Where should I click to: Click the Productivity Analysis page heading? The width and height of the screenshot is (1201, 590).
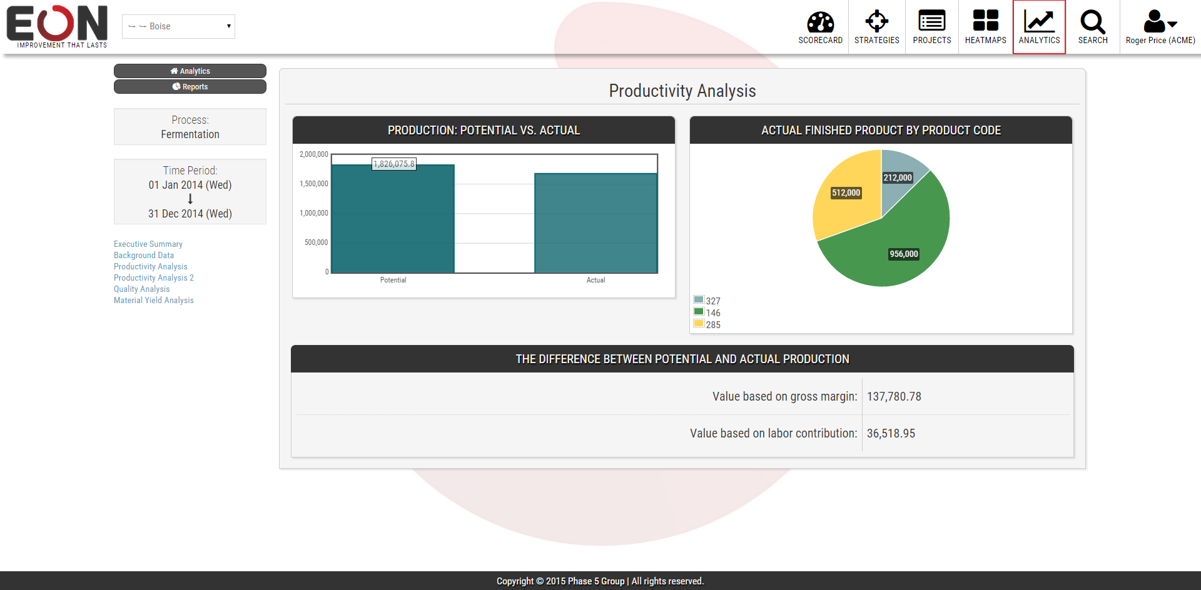(682, 91)
